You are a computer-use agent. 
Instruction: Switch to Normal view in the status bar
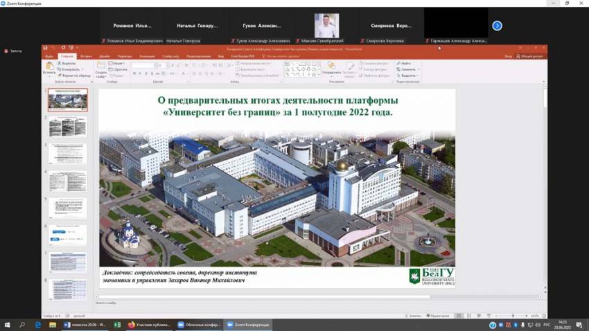click(459, 316)
